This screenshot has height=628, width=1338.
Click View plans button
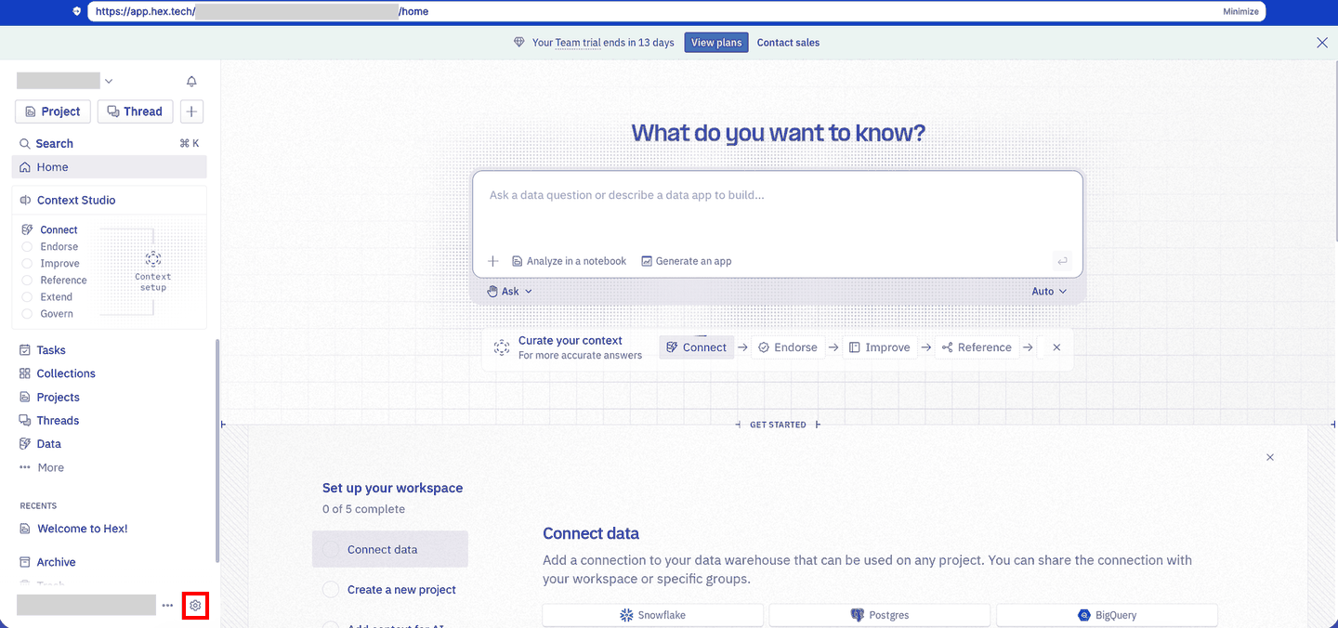coord(716,43)
